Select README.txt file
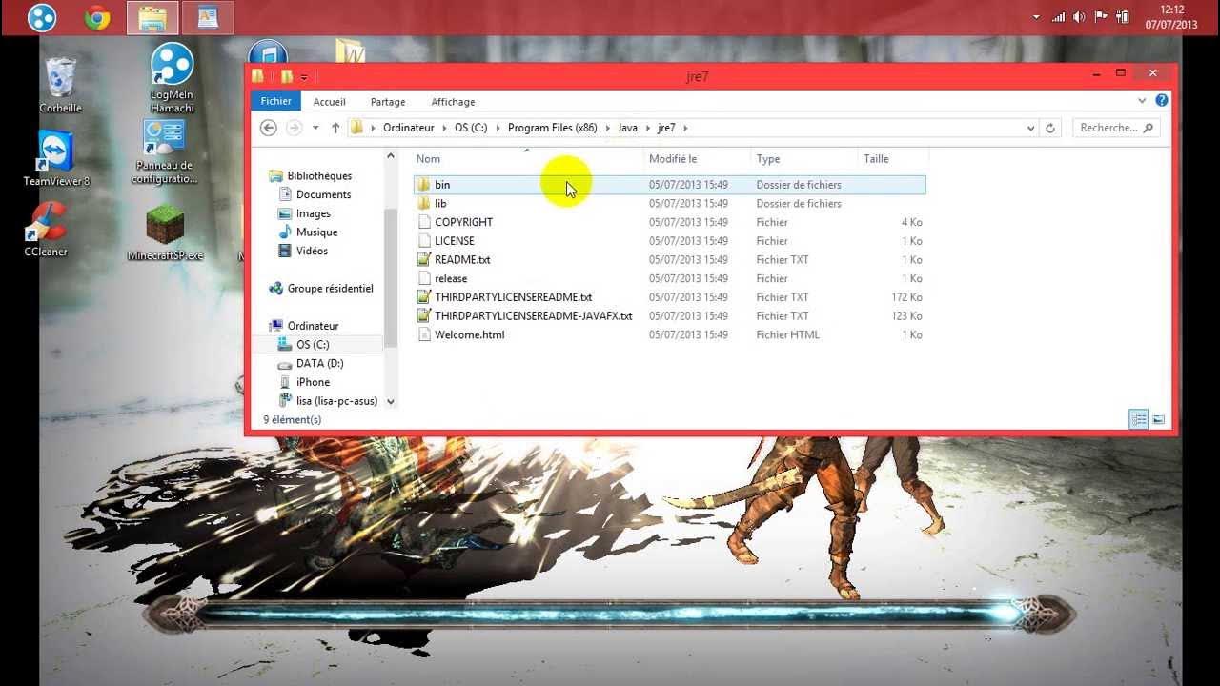 [669, 259]
